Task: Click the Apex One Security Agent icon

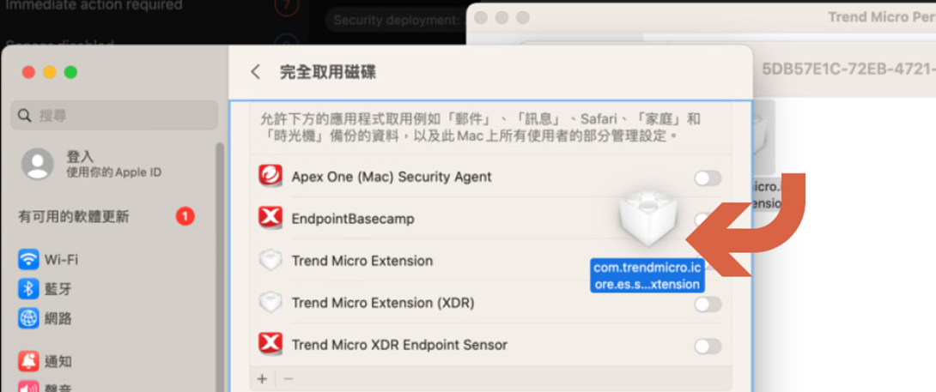Action: pyautogui.click(x=270, y=177)
